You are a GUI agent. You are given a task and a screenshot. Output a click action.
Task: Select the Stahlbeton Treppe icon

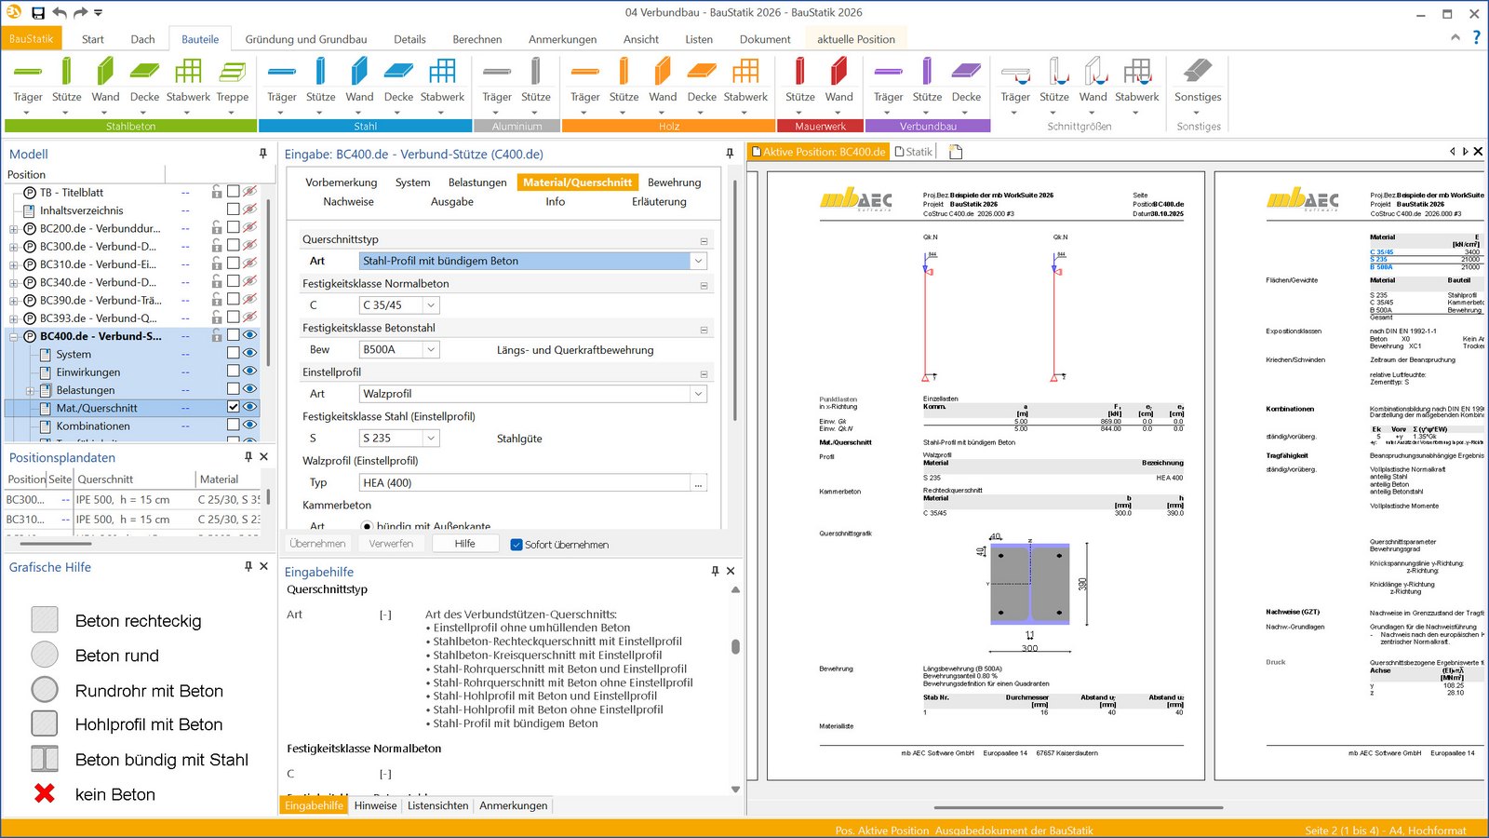click(232, 73)
